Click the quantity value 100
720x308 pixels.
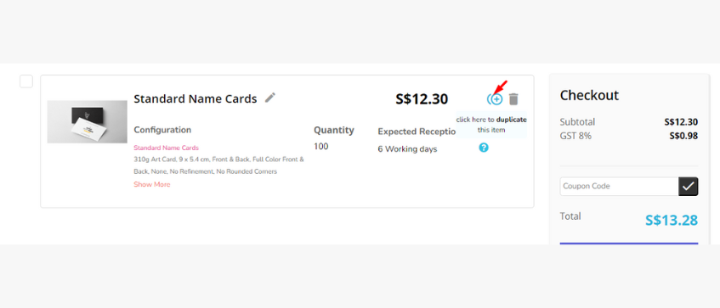321,147
